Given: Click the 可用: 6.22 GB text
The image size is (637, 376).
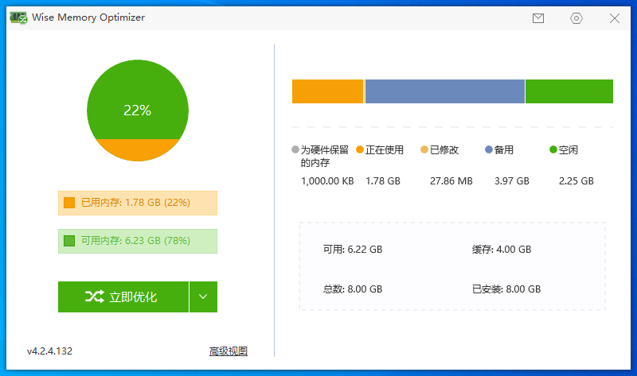Looking at the screenshot, I should (353, 250).
